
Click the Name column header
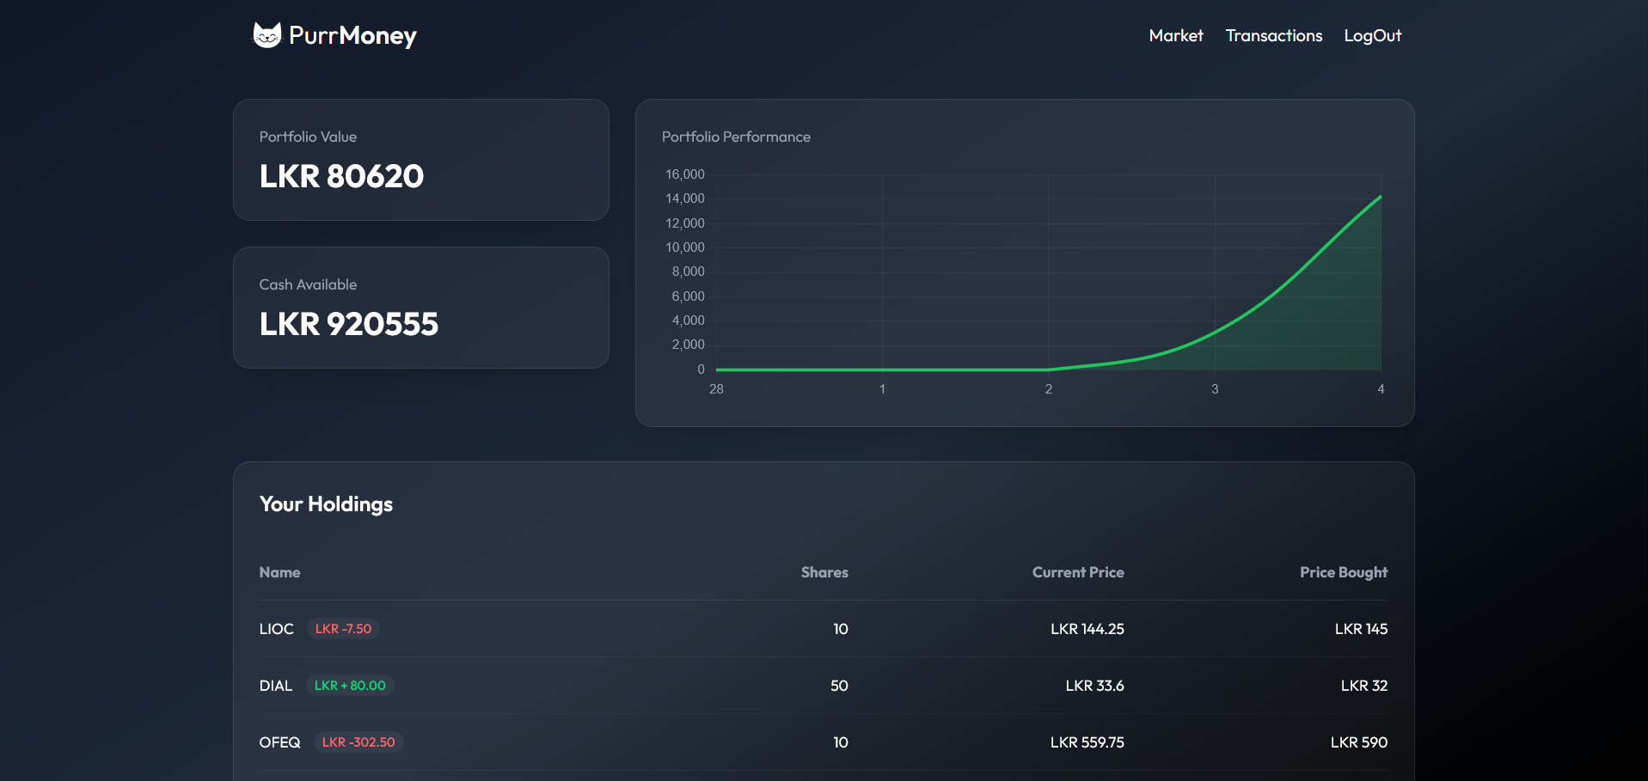click(279, 572)
